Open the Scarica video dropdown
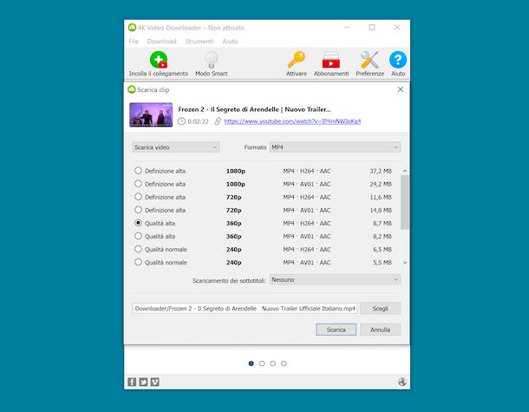 tap(176, 147)
